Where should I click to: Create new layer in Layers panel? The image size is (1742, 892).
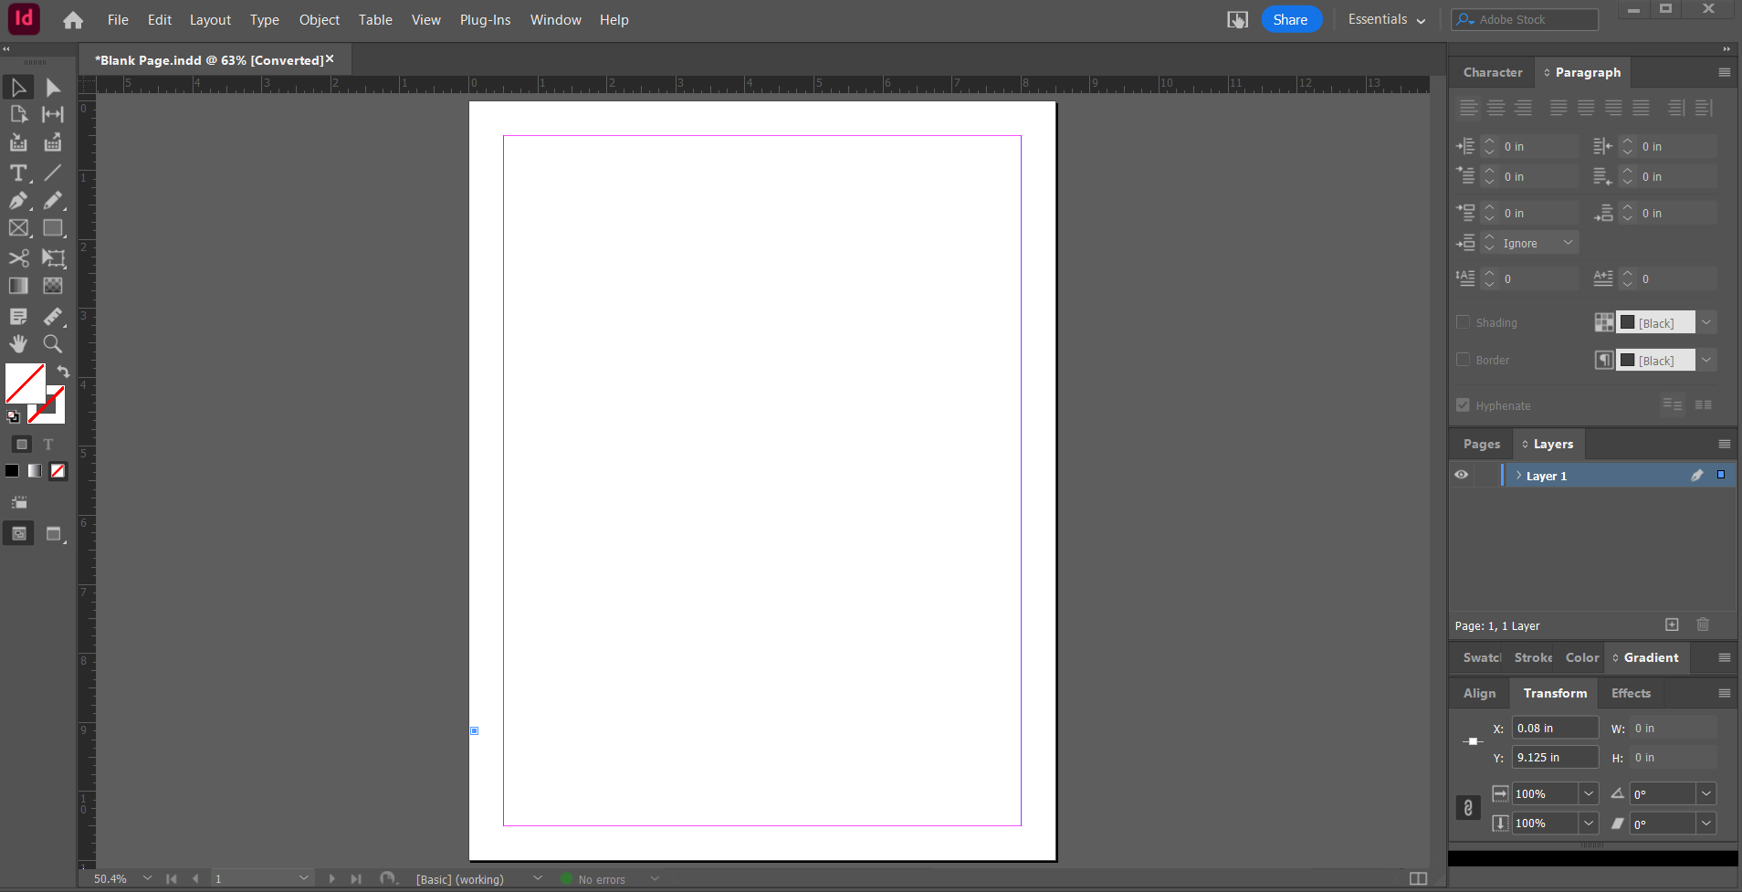(x=1672, y=625)
